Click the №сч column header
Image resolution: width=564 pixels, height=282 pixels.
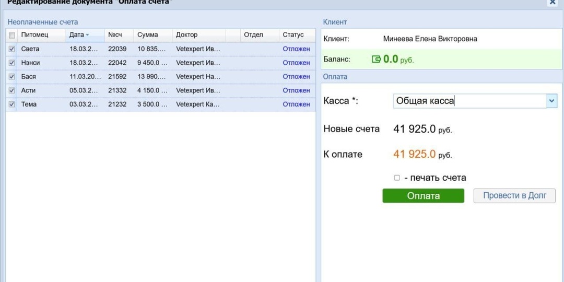(x=119, y=35)
